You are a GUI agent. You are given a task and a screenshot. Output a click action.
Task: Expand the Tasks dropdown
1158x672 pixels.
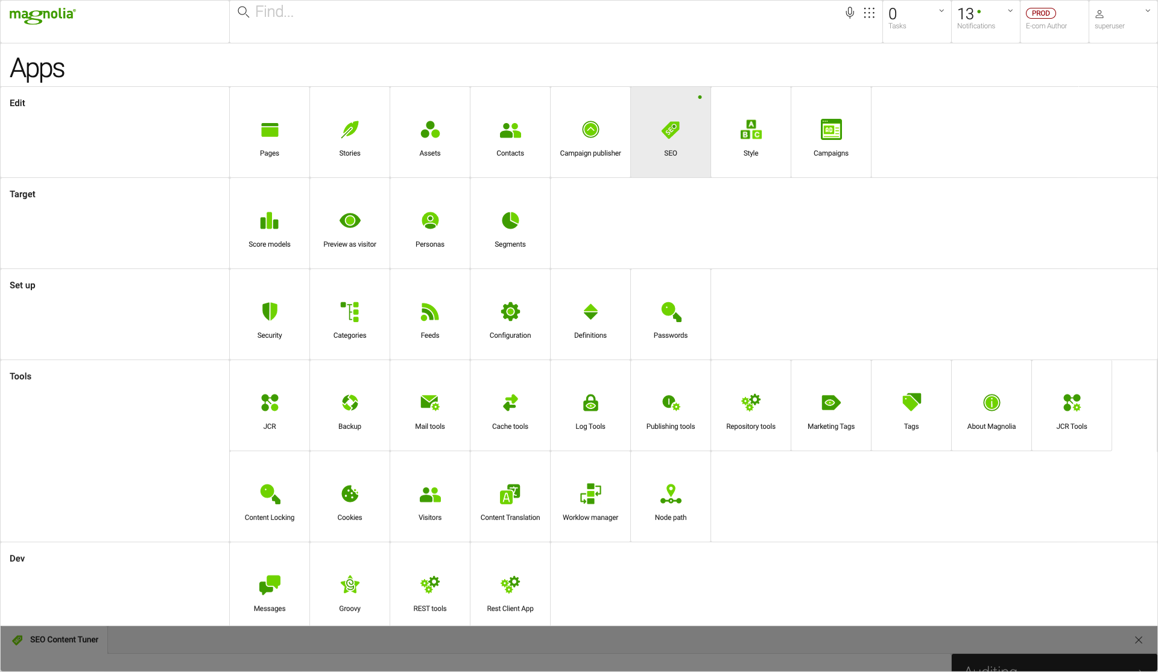click(x=941, y=11)
